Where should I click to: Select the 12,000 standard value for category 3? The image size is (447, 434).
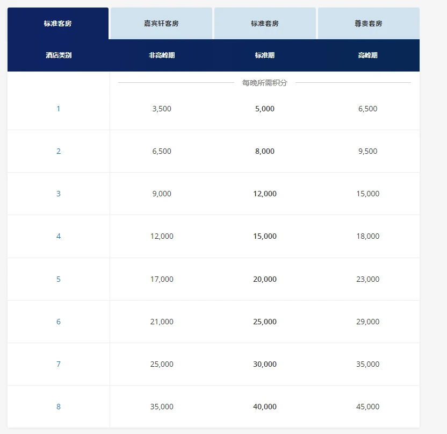click(265, 194)
